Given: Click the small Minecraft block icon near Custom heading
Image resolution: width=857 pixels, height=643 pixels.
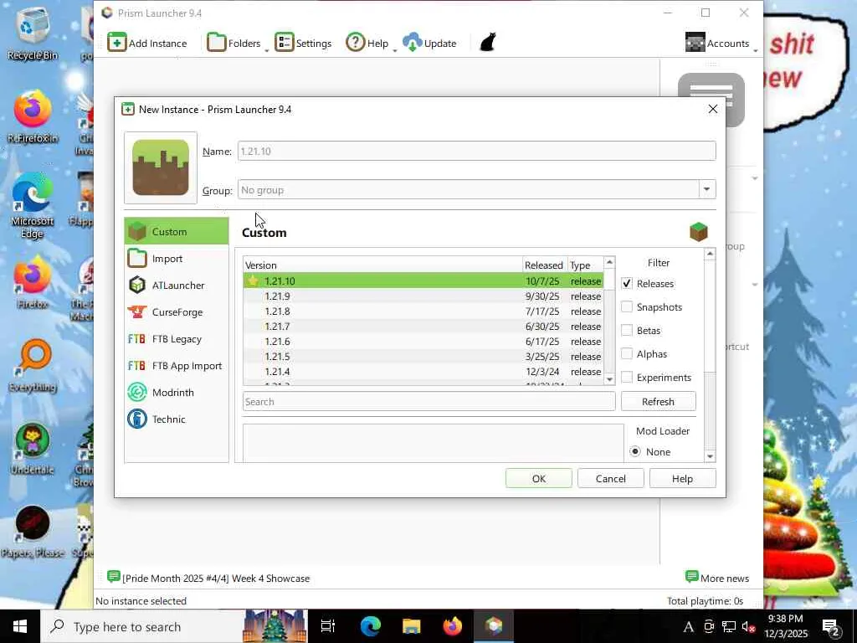Looking at the screenshot, I should point(699,232).
